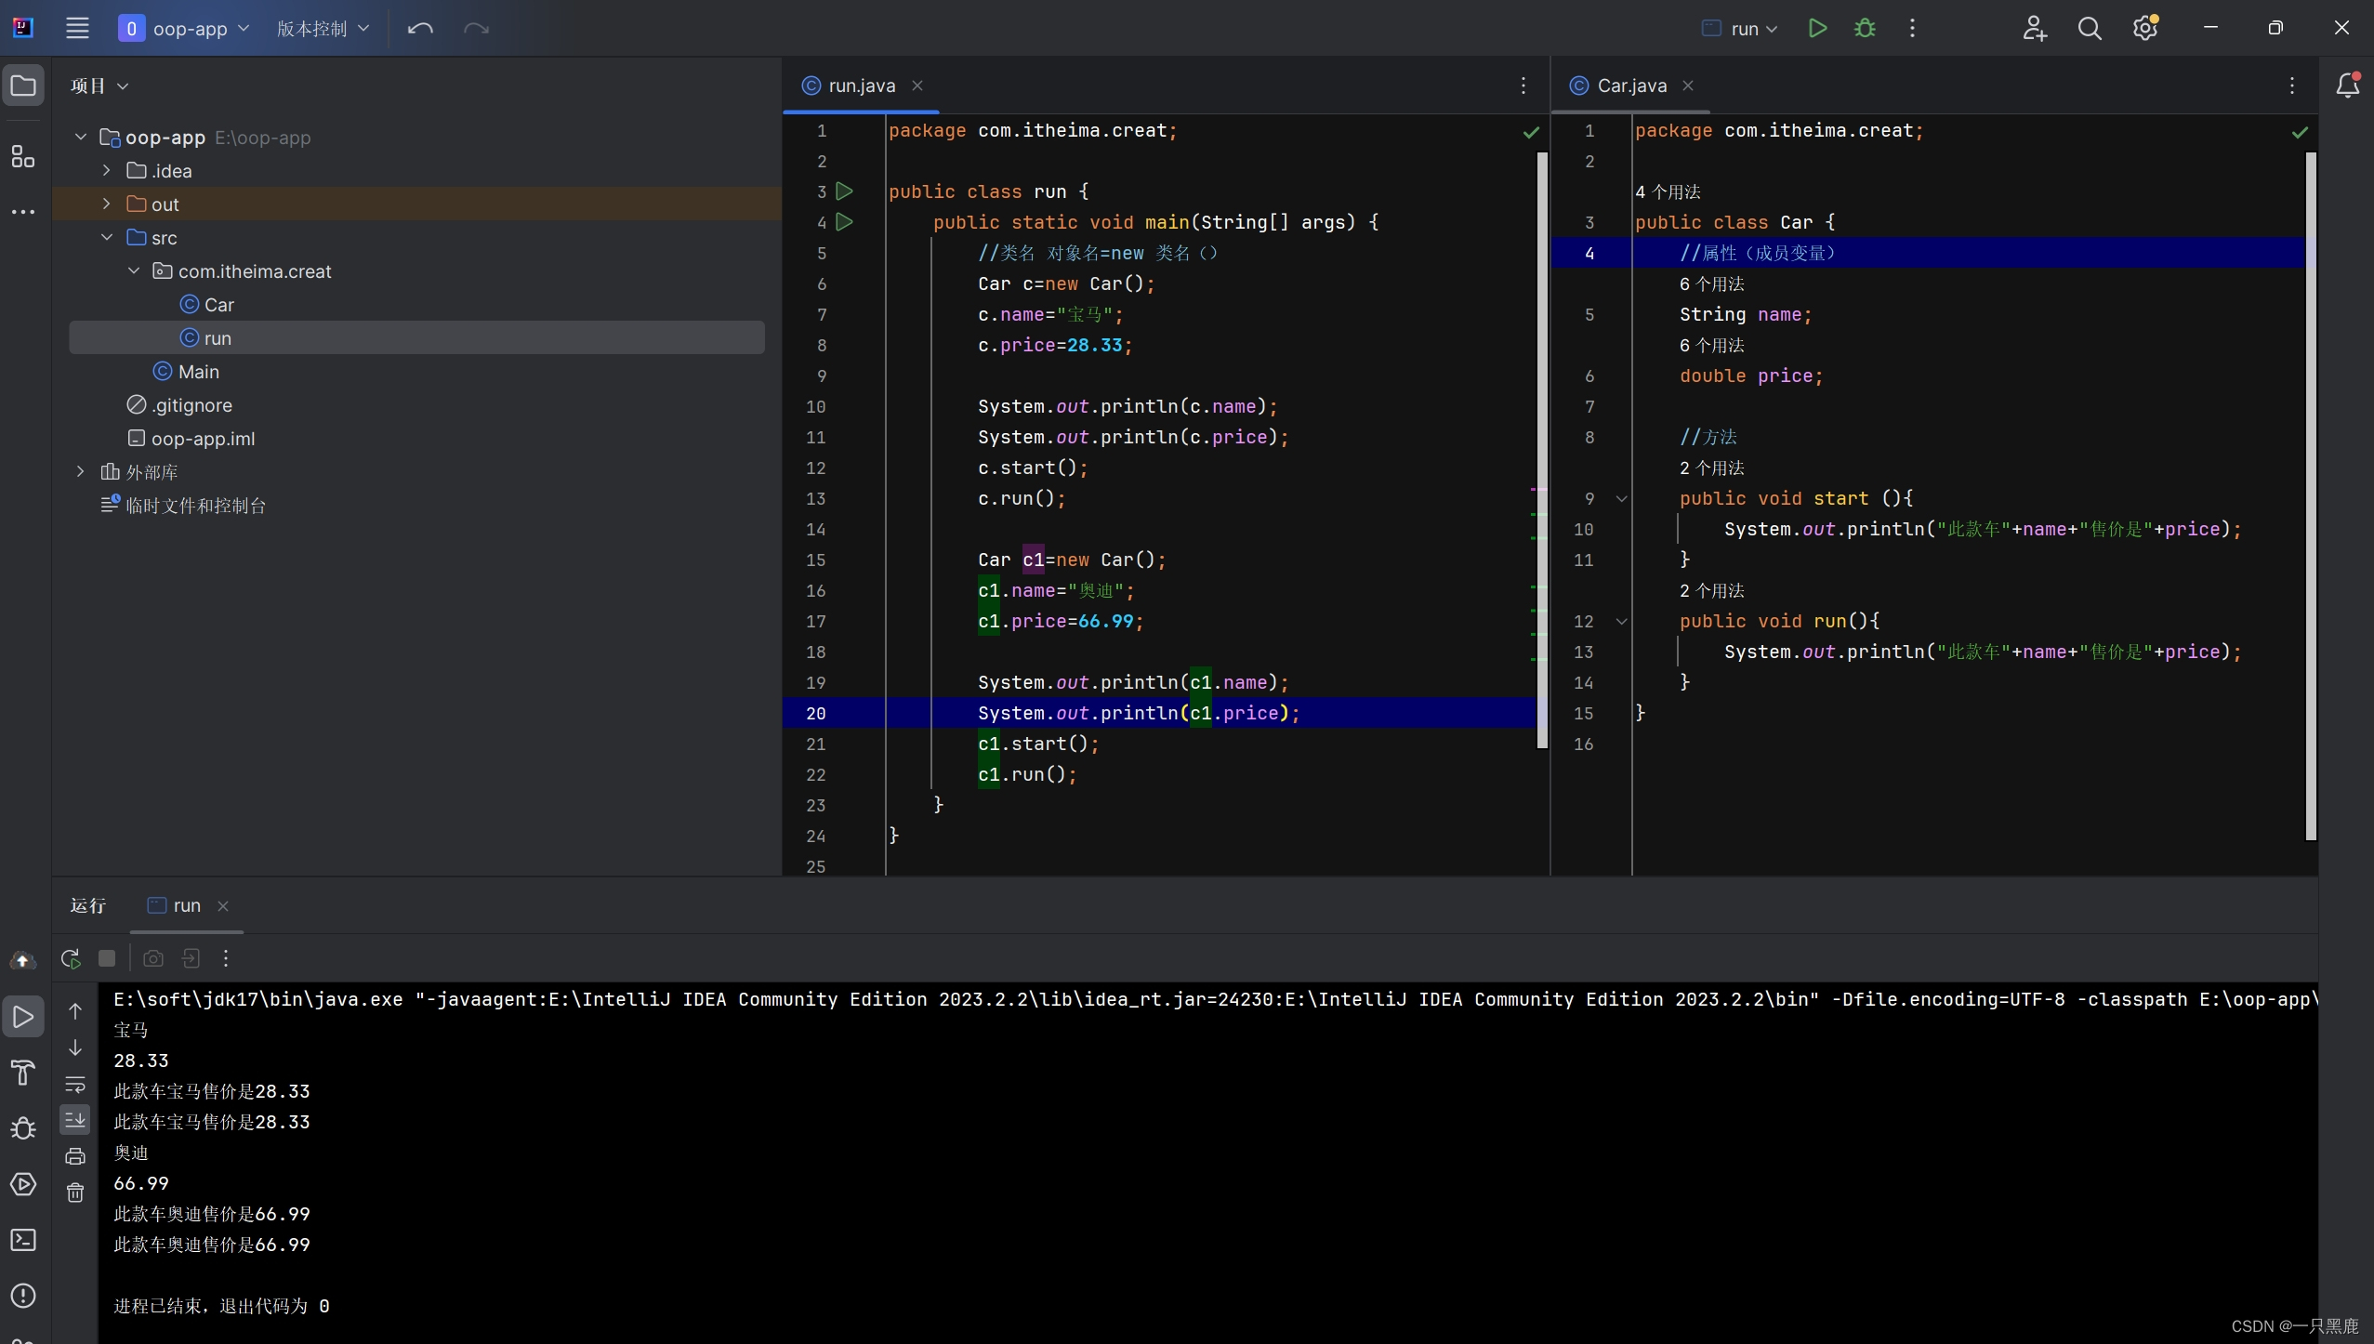Screen dimensions: 2374x1344
Task: Collapse the oop-app root node
Action: (81, 137)
